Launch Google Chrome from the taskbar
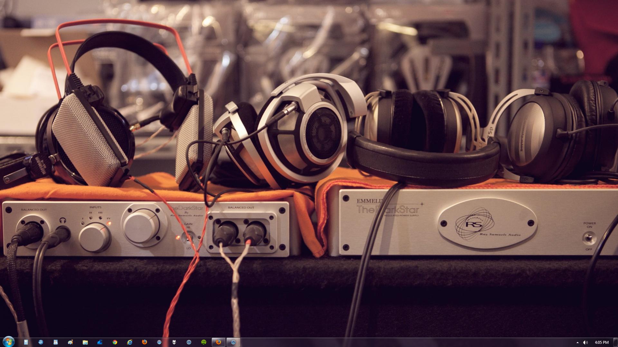 115,342
